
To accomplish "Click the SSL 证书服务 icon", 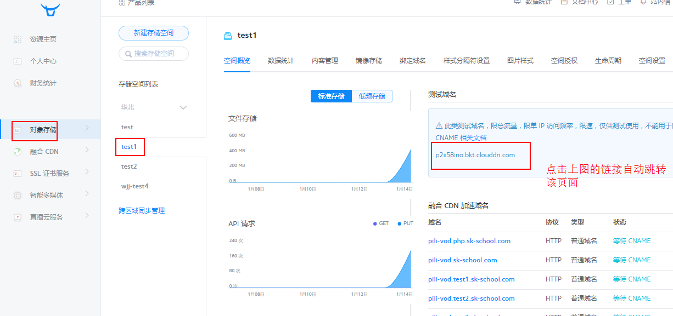I will tap(18, 174).
